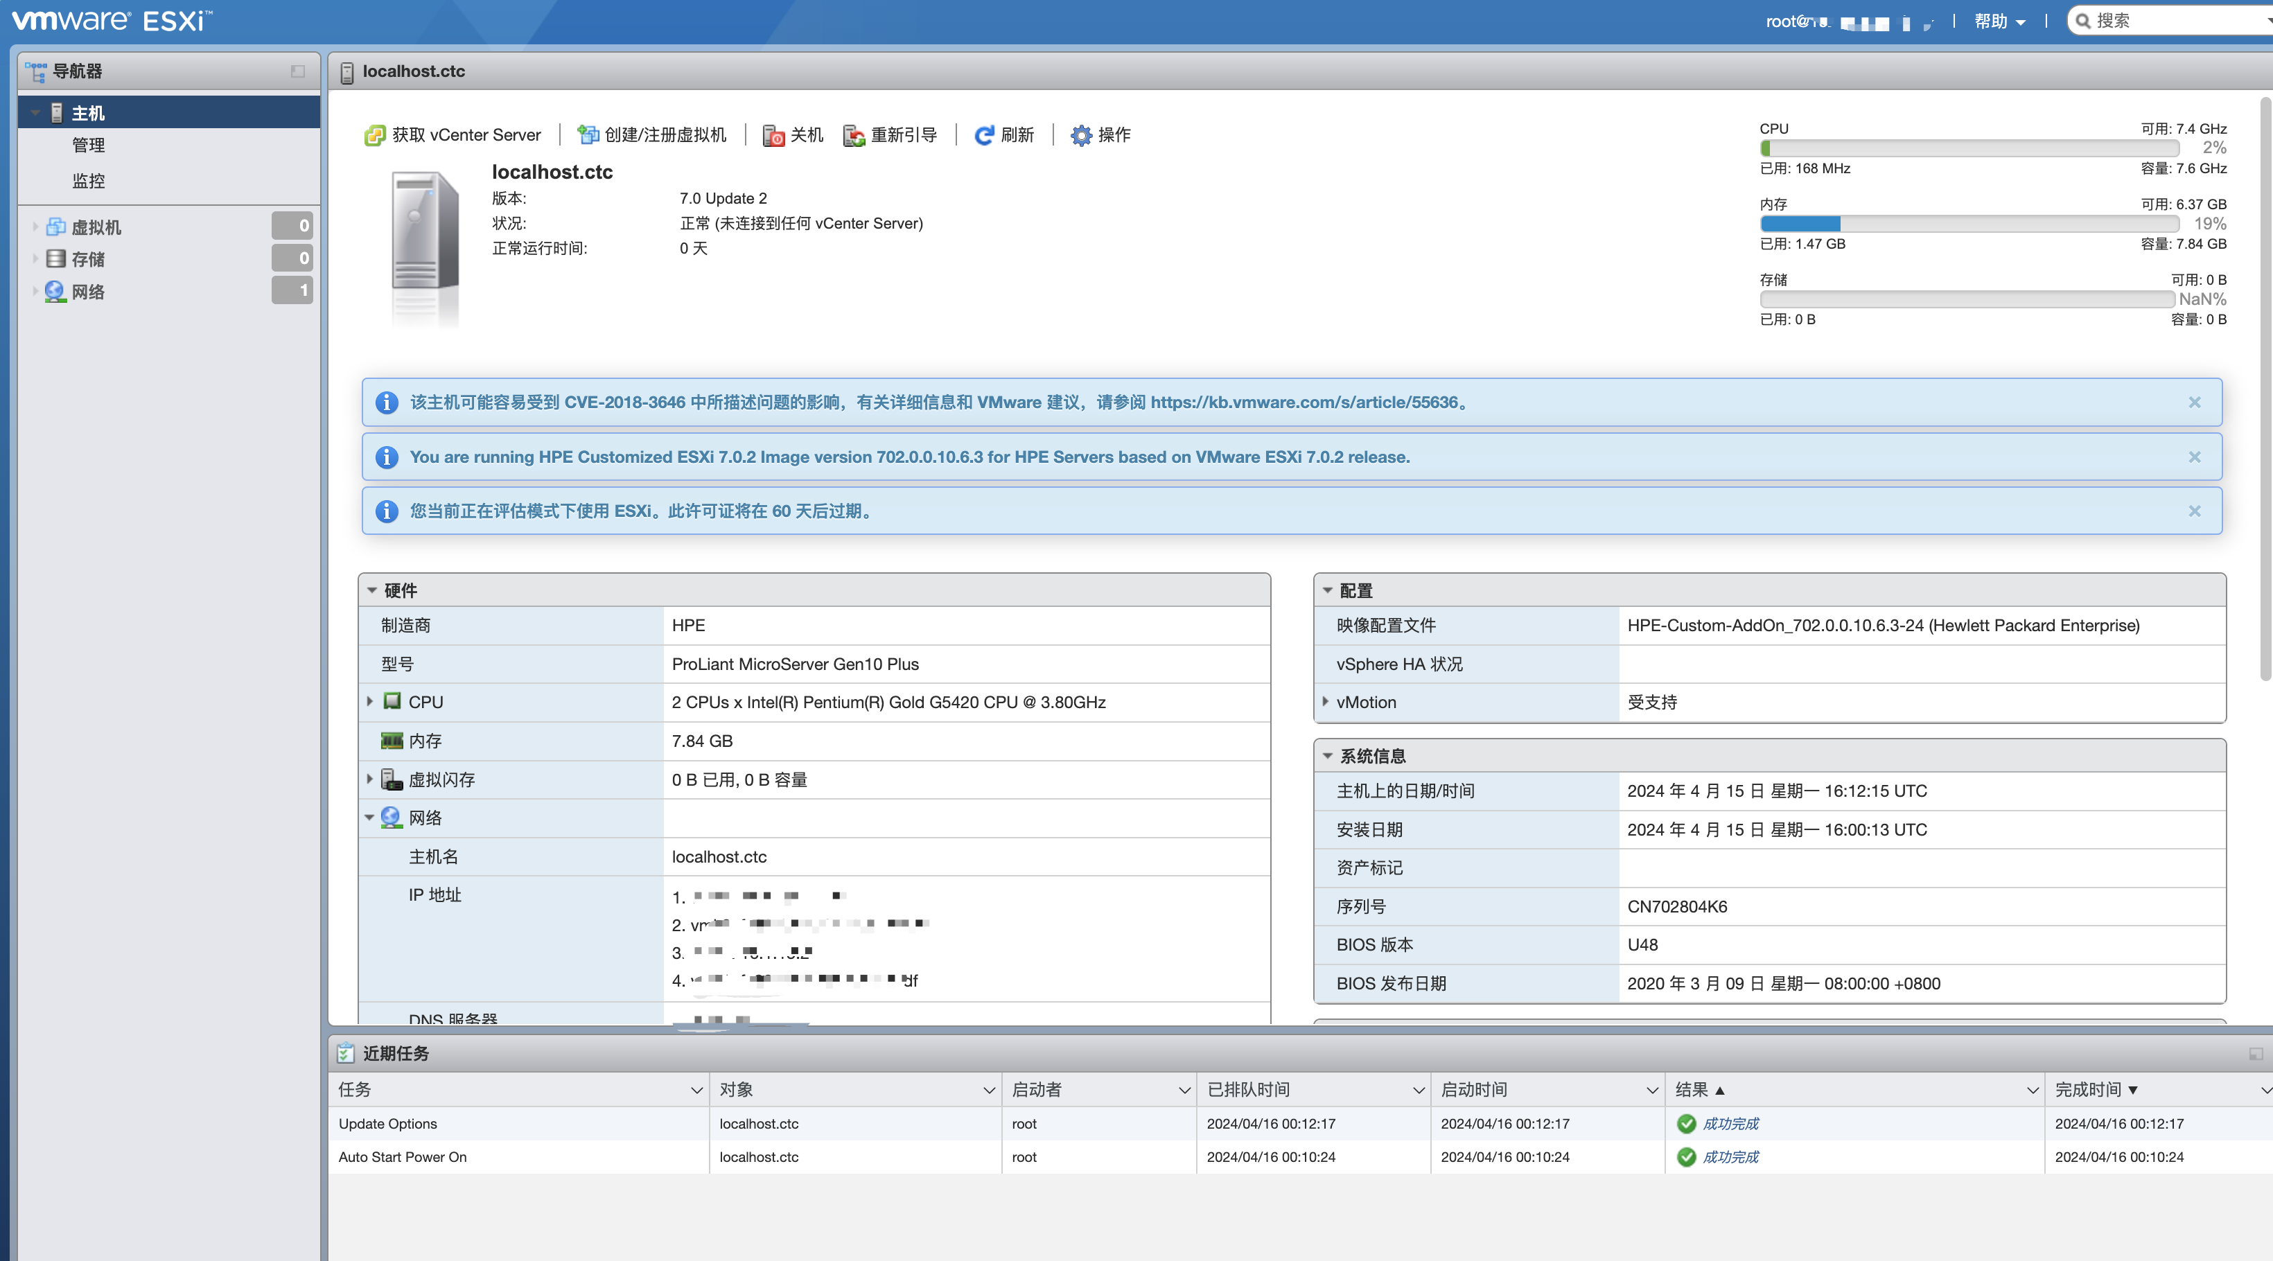Click the Create/Register VM icon

click(588, 135)
